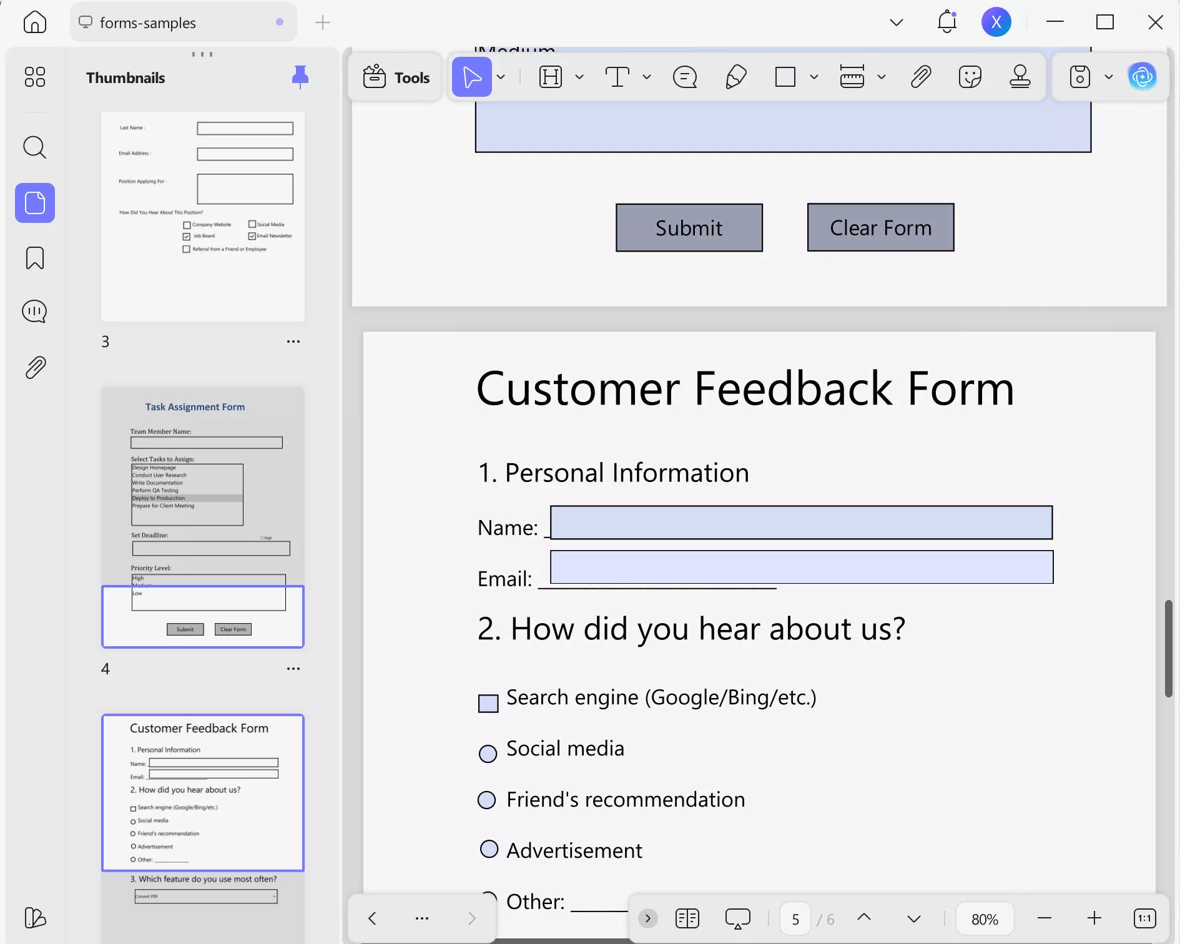Screen dimensions: 1180x944
Task: Open the Search panel in sidebar
Action: (x=34, y=148)
